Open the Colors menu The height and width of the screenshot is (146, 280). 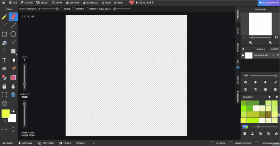(26, 3)
